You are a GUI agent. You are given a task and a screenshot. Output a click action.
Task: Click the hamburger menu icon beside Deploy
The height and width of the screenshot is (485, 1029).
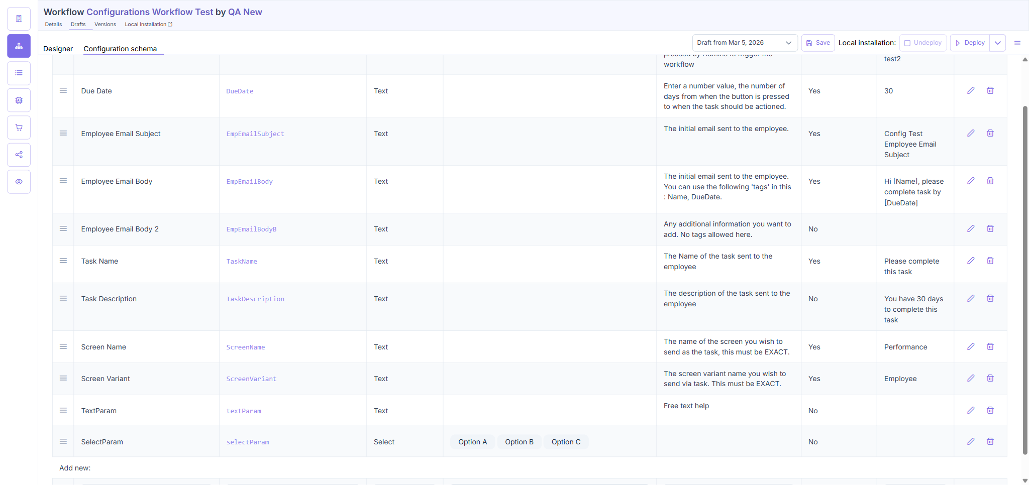(1017, 43)
